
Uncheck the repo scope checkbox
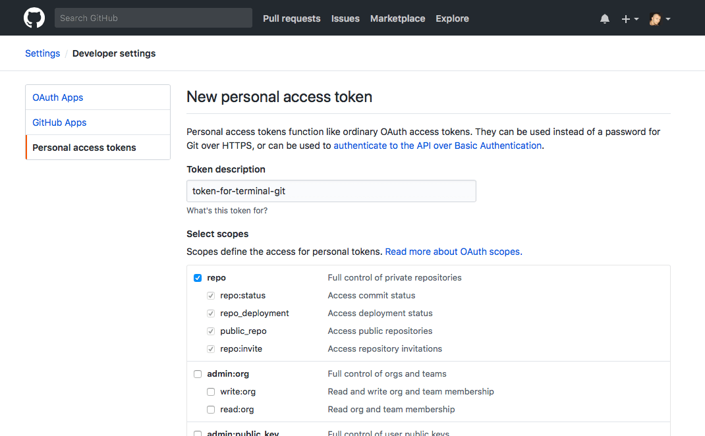198,278
